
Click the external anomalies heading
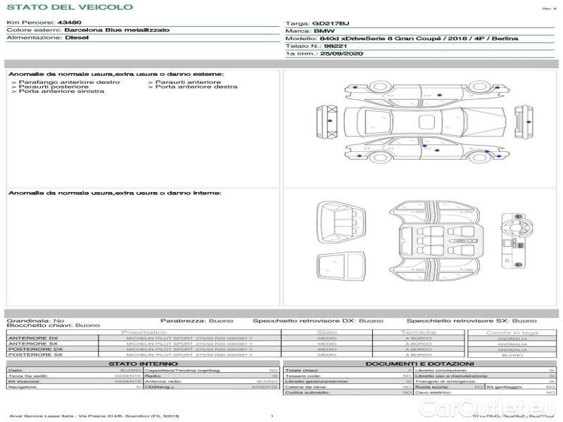[x=116, y=74]
